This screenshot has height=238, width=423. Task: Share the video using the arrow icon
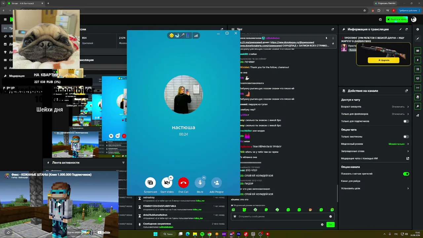8,232
